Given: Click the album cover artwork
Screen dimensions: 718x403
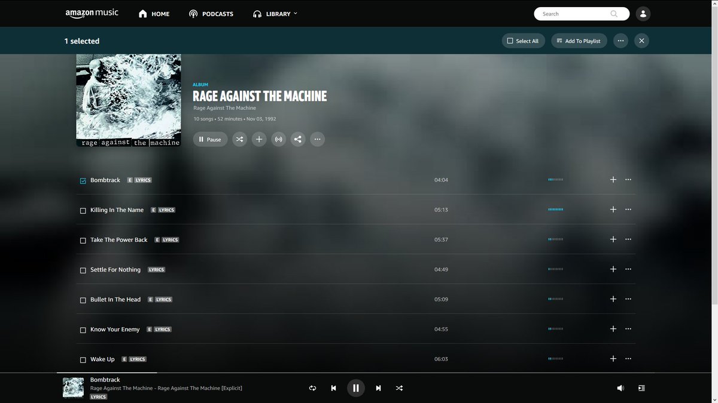Looking at the screenshot, I should tap(128, 100).
